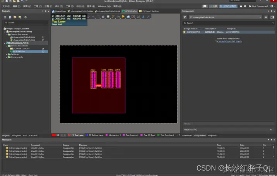The width and height of the screenshot is (277, 176).
Task: Select the place polygon pour icon
Action: coord(128,17)
